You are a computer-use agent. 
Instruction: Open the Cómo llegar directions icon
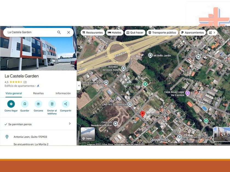pos(11,104)
